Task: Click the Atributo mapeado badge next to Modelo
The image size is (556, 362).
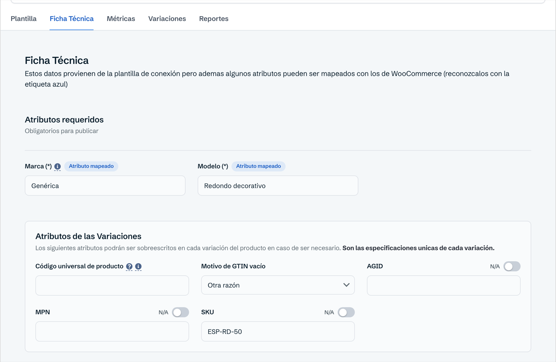Action: 259,166
